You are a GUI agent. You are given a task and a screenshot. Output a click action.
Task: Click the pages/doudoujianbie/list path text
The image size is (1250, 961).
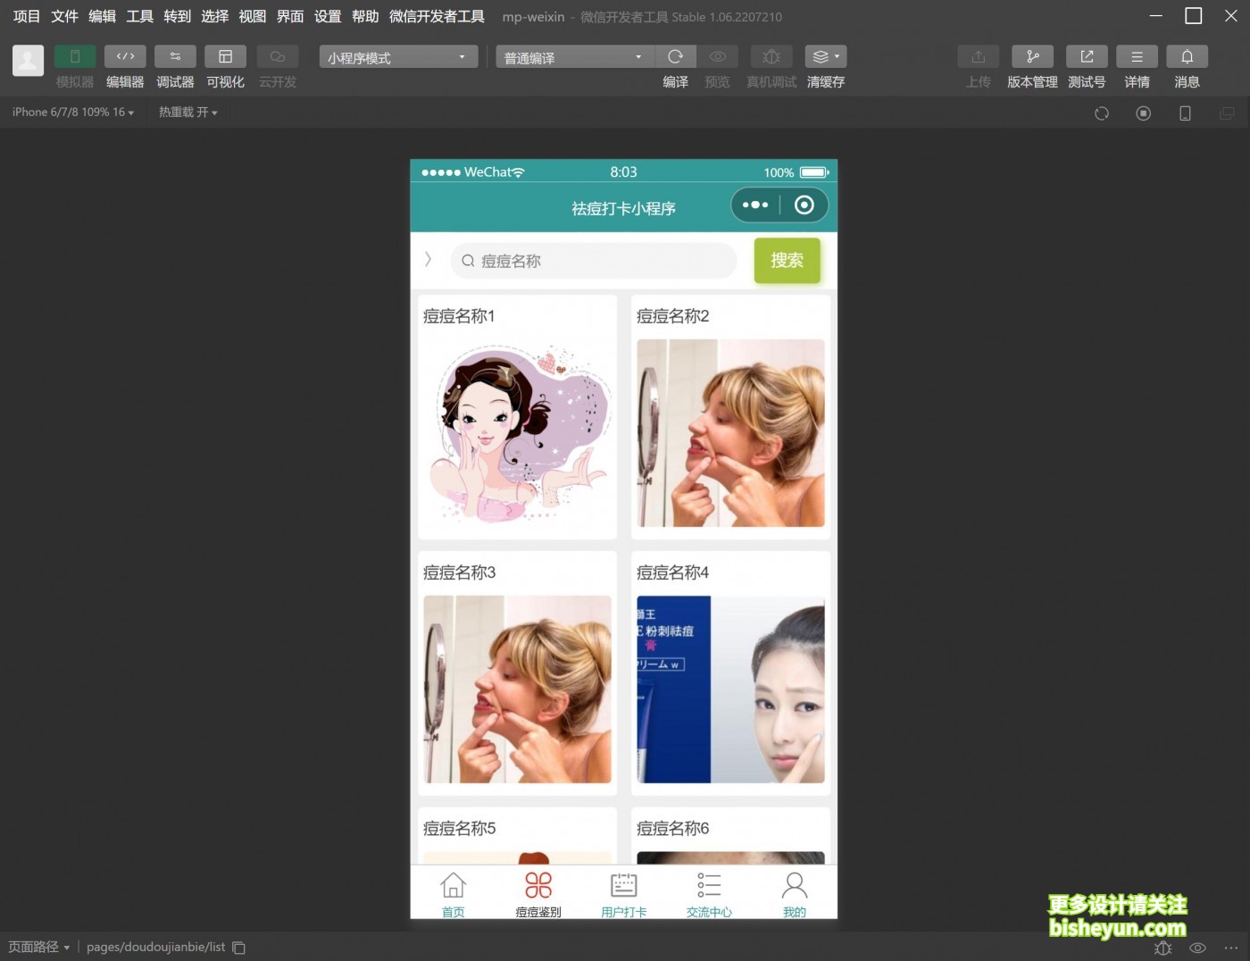pyautogui.click(x=156, y=947)
